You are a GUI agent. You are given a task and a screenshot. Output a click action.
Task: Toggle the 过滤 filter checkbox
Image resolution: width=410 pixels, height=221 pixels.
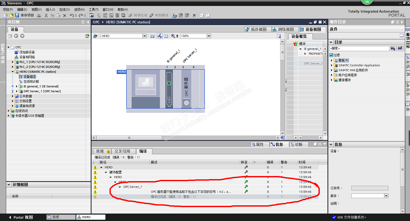[x=331, y=55]
